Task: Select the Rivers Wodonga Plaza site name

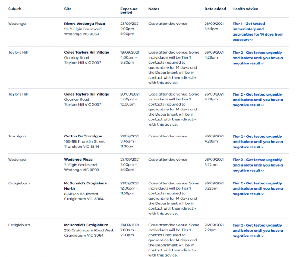Action: (x=85, y=24)
